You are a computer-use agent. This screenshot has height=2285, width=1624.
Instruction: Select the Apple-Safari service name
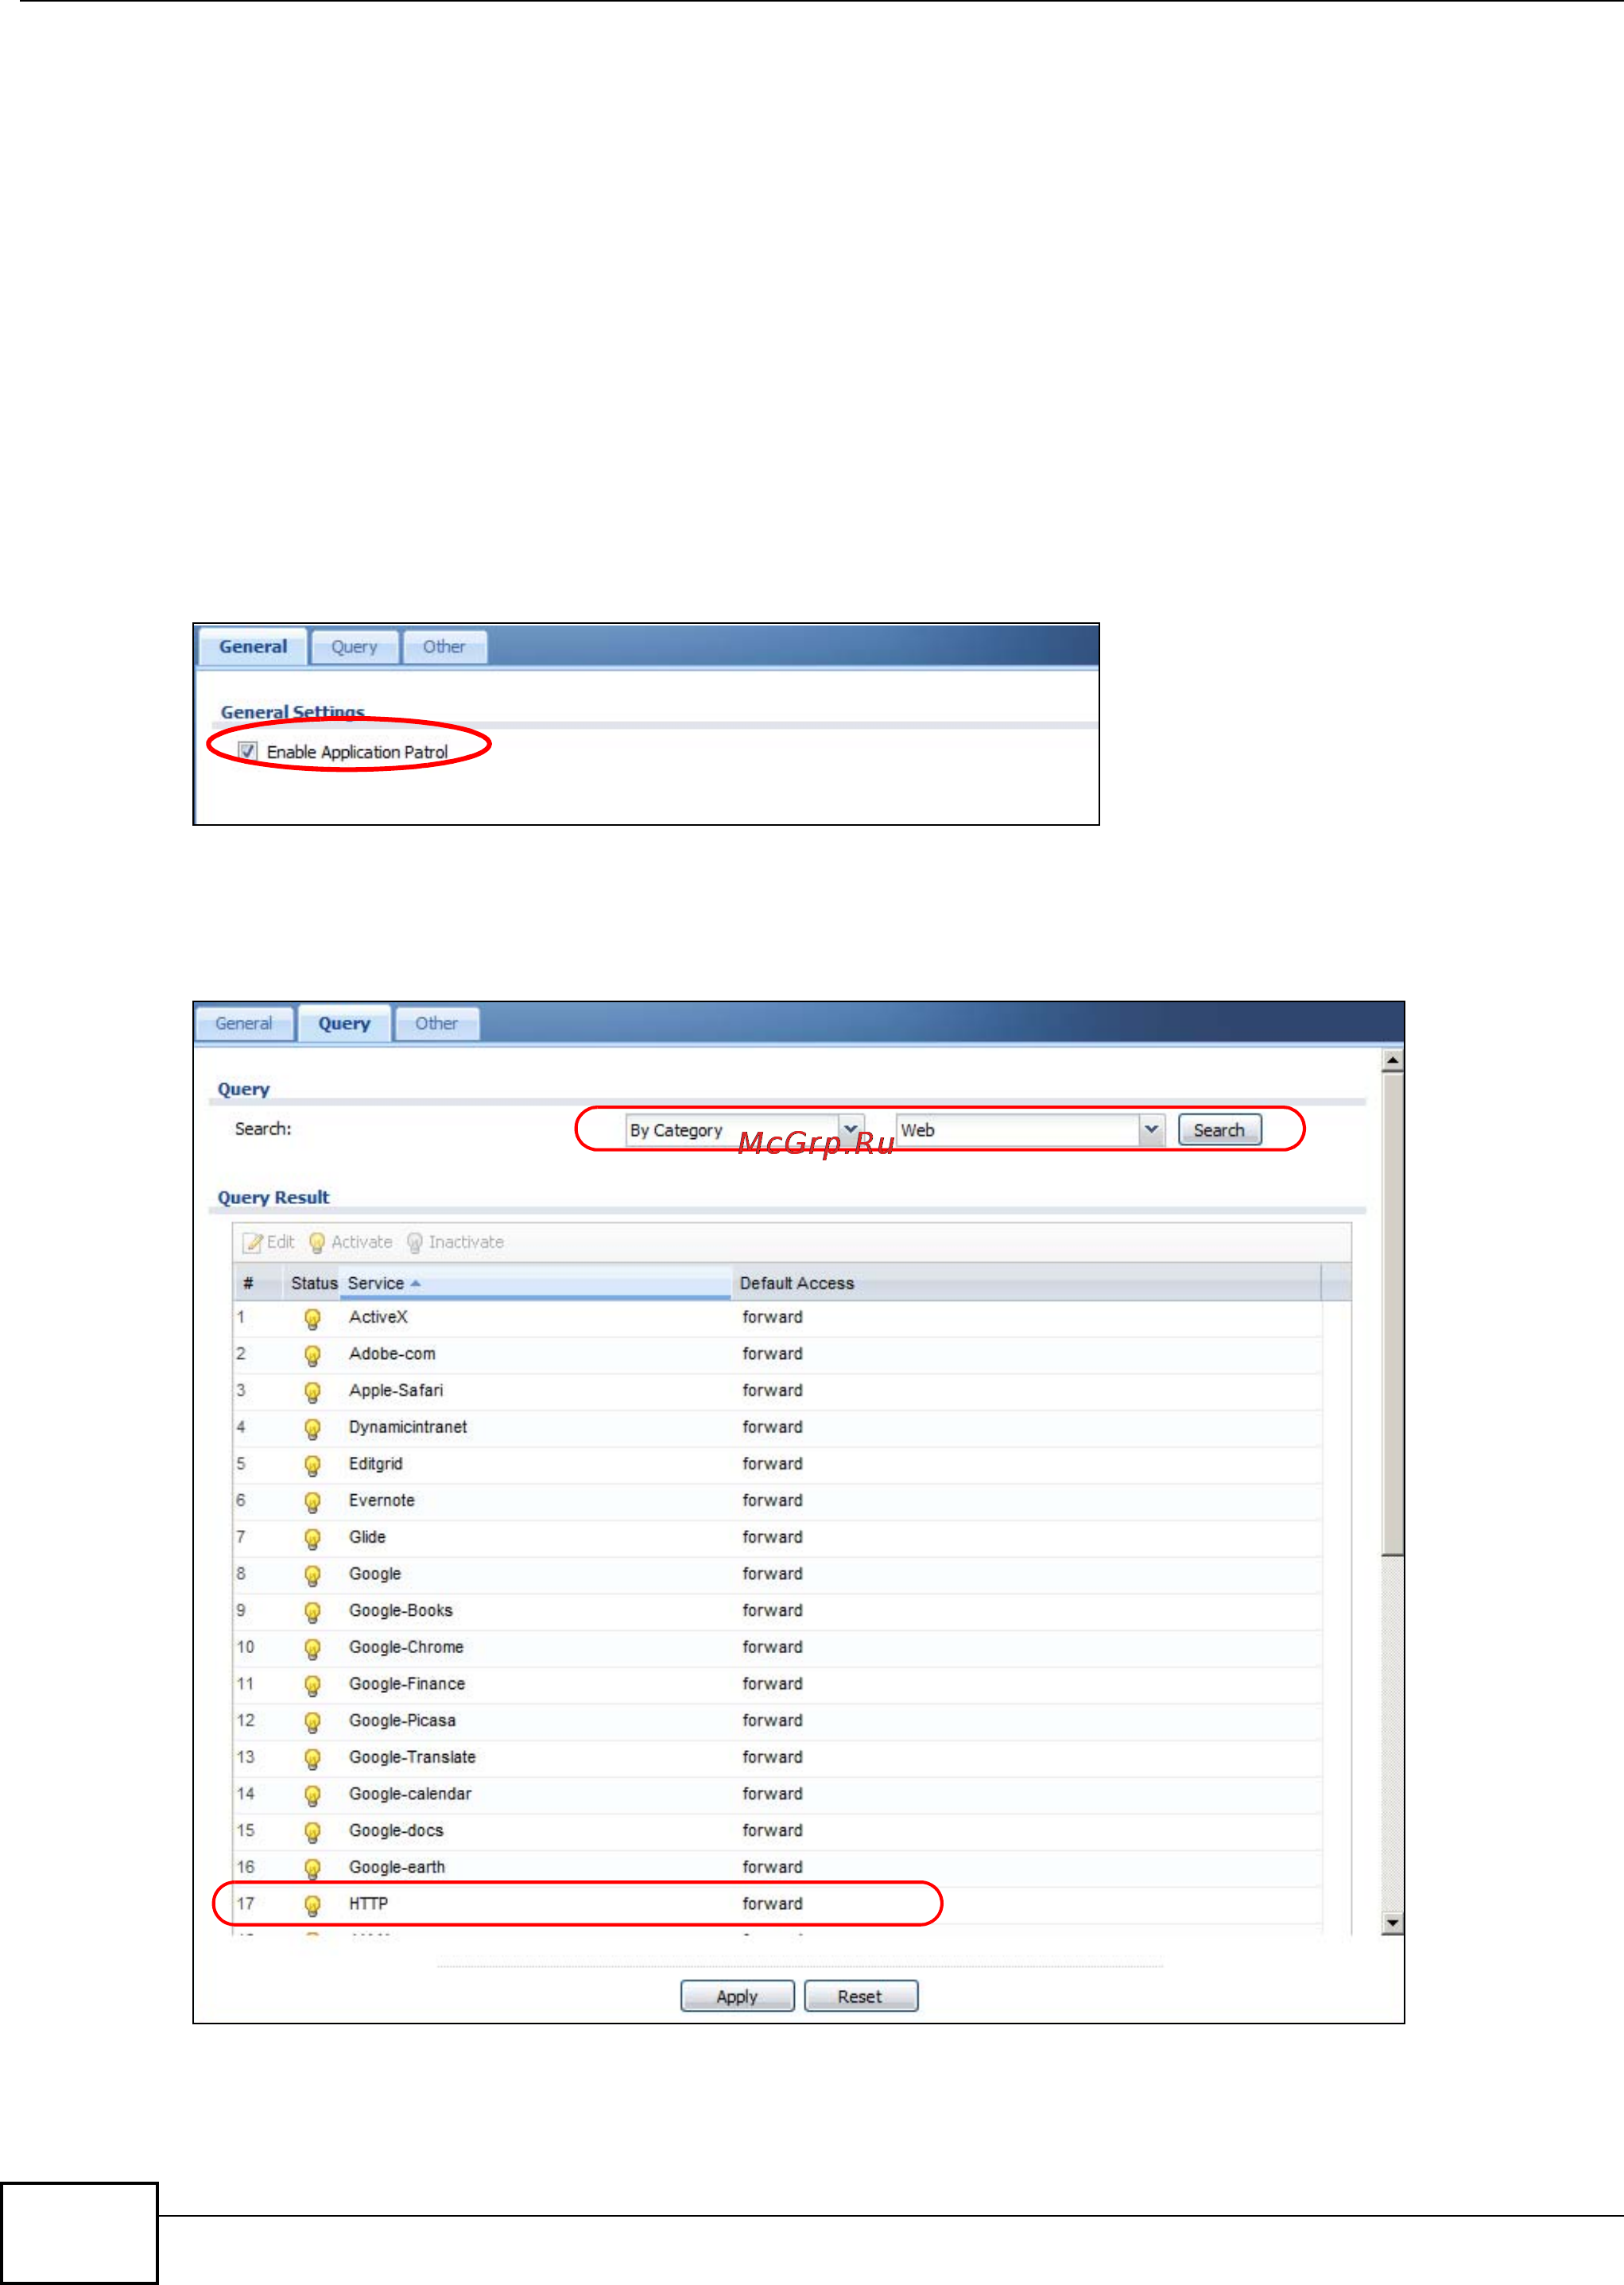[396, 1390]
